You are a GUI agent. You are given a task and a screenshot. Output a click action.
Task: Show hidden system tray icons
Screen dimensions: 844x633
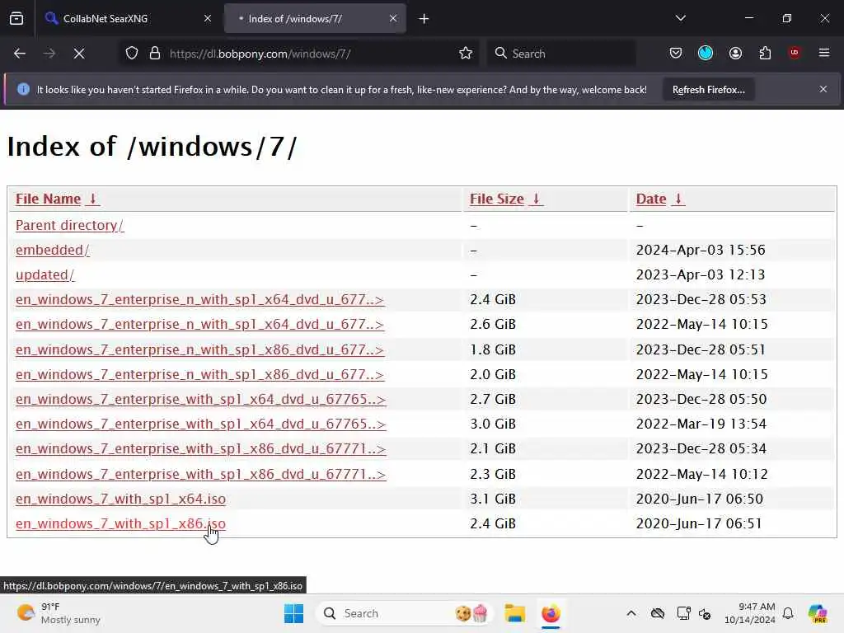click(x=631, y=613)
